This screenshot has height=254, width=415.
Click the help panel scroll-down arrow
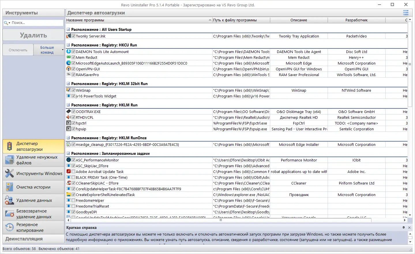tap(410, 242)
